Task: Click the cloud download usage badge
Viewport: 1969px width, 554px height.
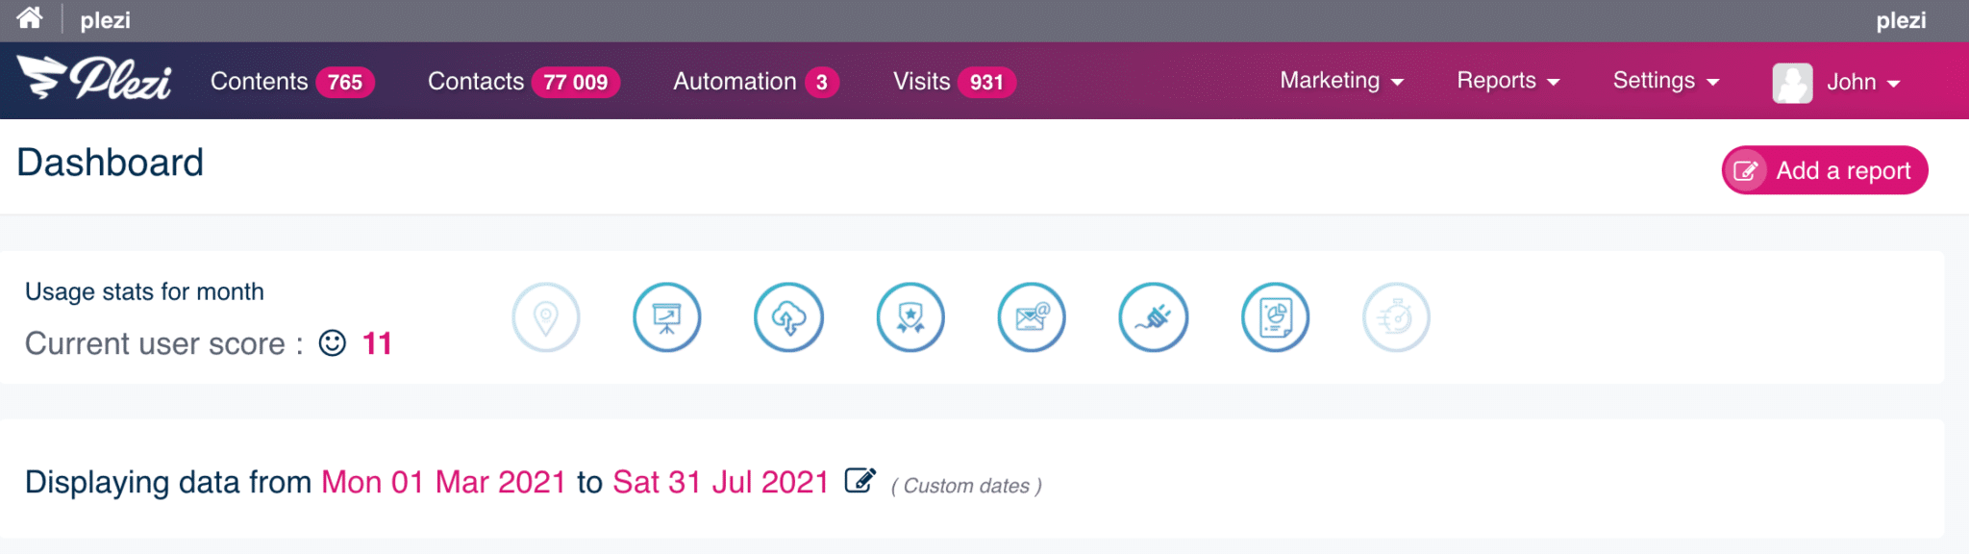Action: 788,317
